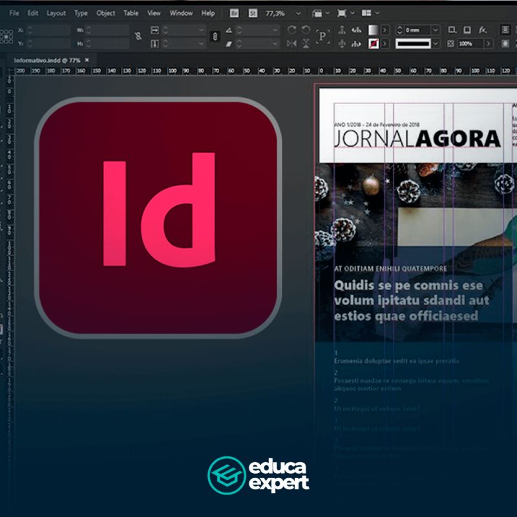The height and width of the screenshot is (517, 517).
Task: Click the rotate 90° clockwise icon
Action: (291, 30)
